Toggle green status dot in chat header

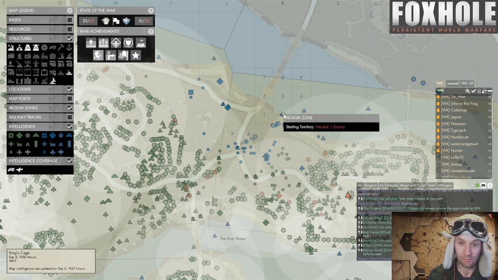coord(477,185)
